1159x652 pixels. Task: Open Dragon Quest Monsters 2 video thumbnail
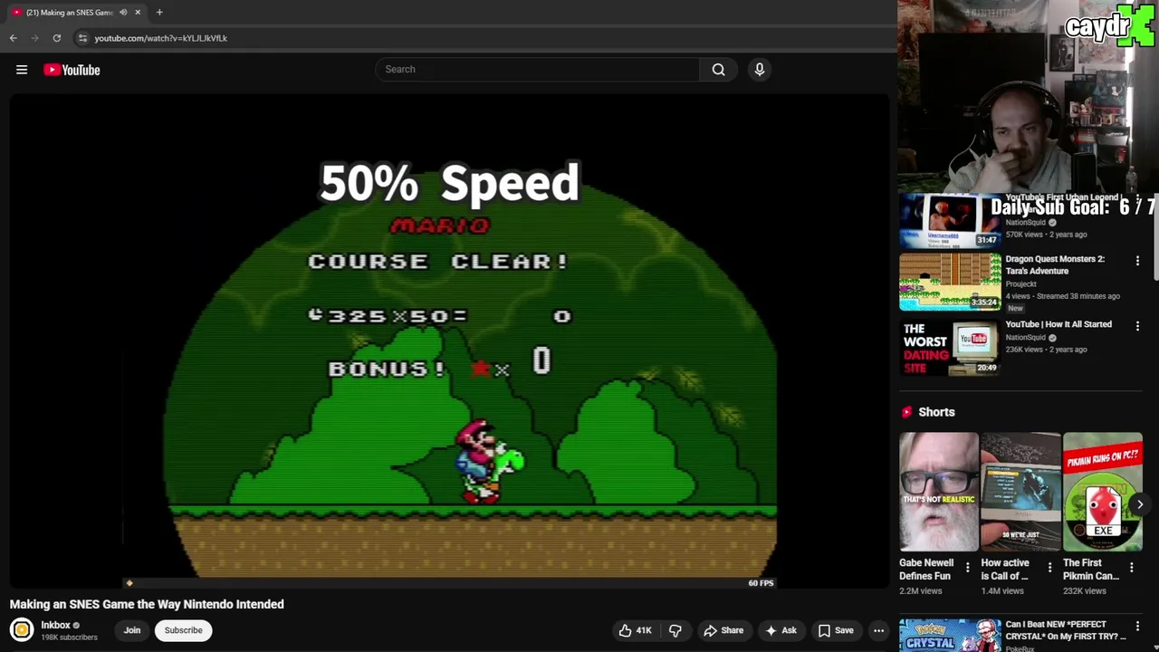950,282
